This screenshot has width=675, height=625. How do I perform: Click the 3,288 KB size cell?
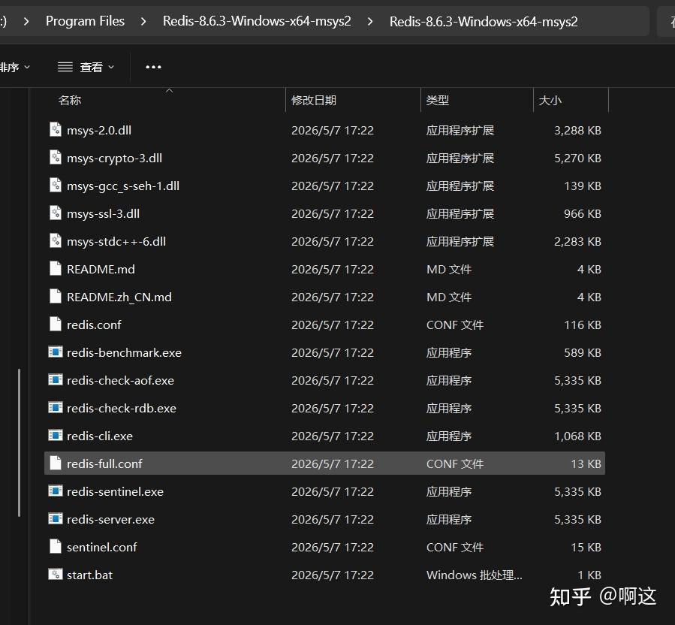[x=577, y=130]
